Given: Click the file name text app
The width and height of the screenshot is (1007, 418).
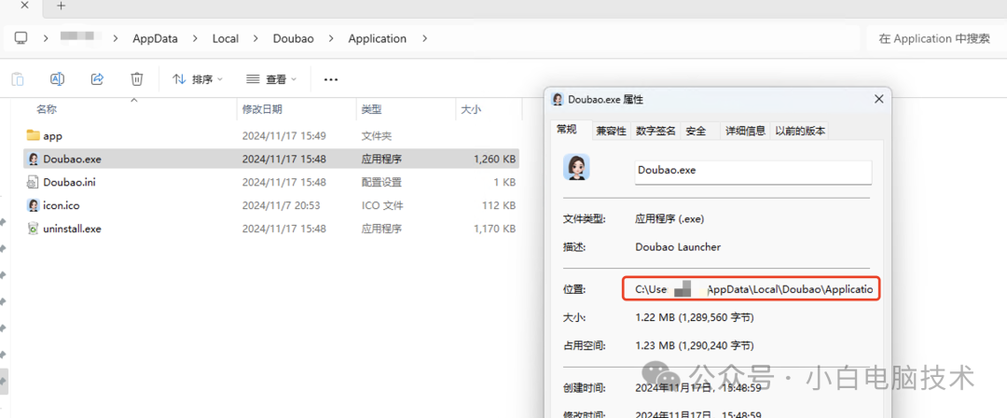Looking at the screenshot, I should [52, 136].
